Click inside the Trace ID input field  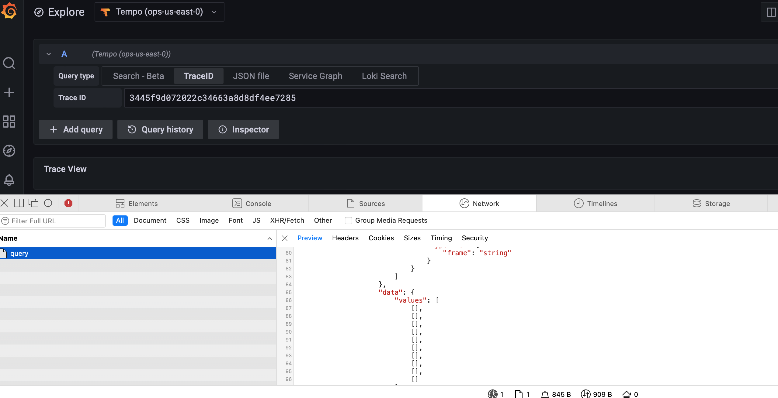274,98
